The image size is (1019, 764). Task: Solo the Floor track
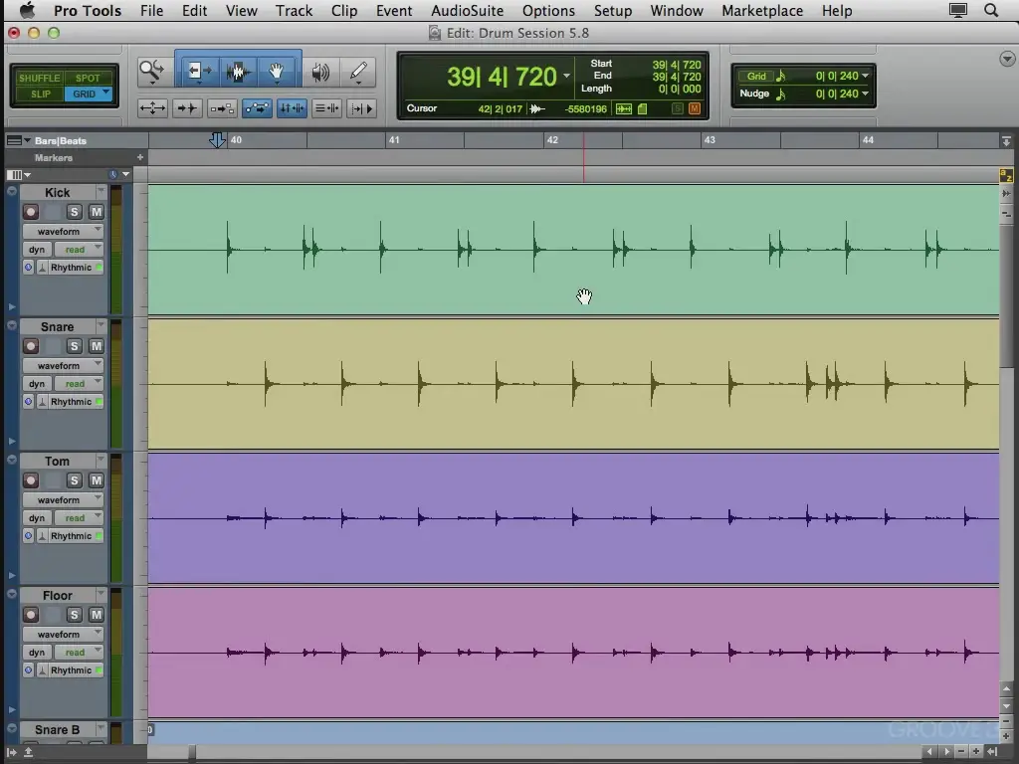click(x=74, y=615)
